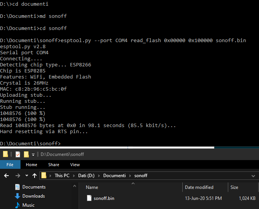The width and height of the screenshot is (259, 209).
Task: Click the New folder icon in quick access toolbar
Action: tap(26, 154)
